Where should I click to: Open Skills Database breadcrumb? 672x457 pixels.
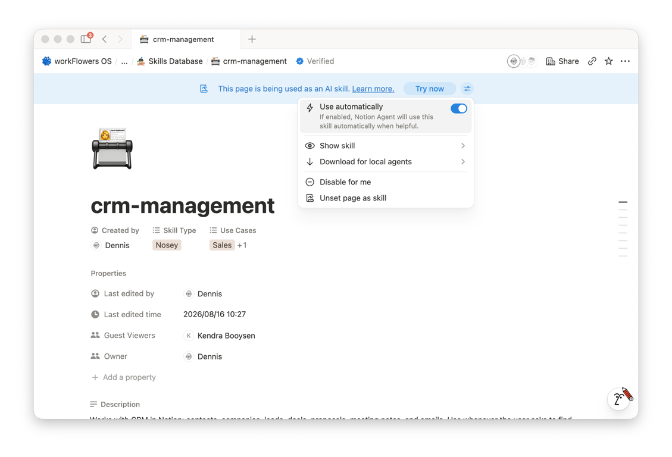pyautogui.click(x=170, y=61)
